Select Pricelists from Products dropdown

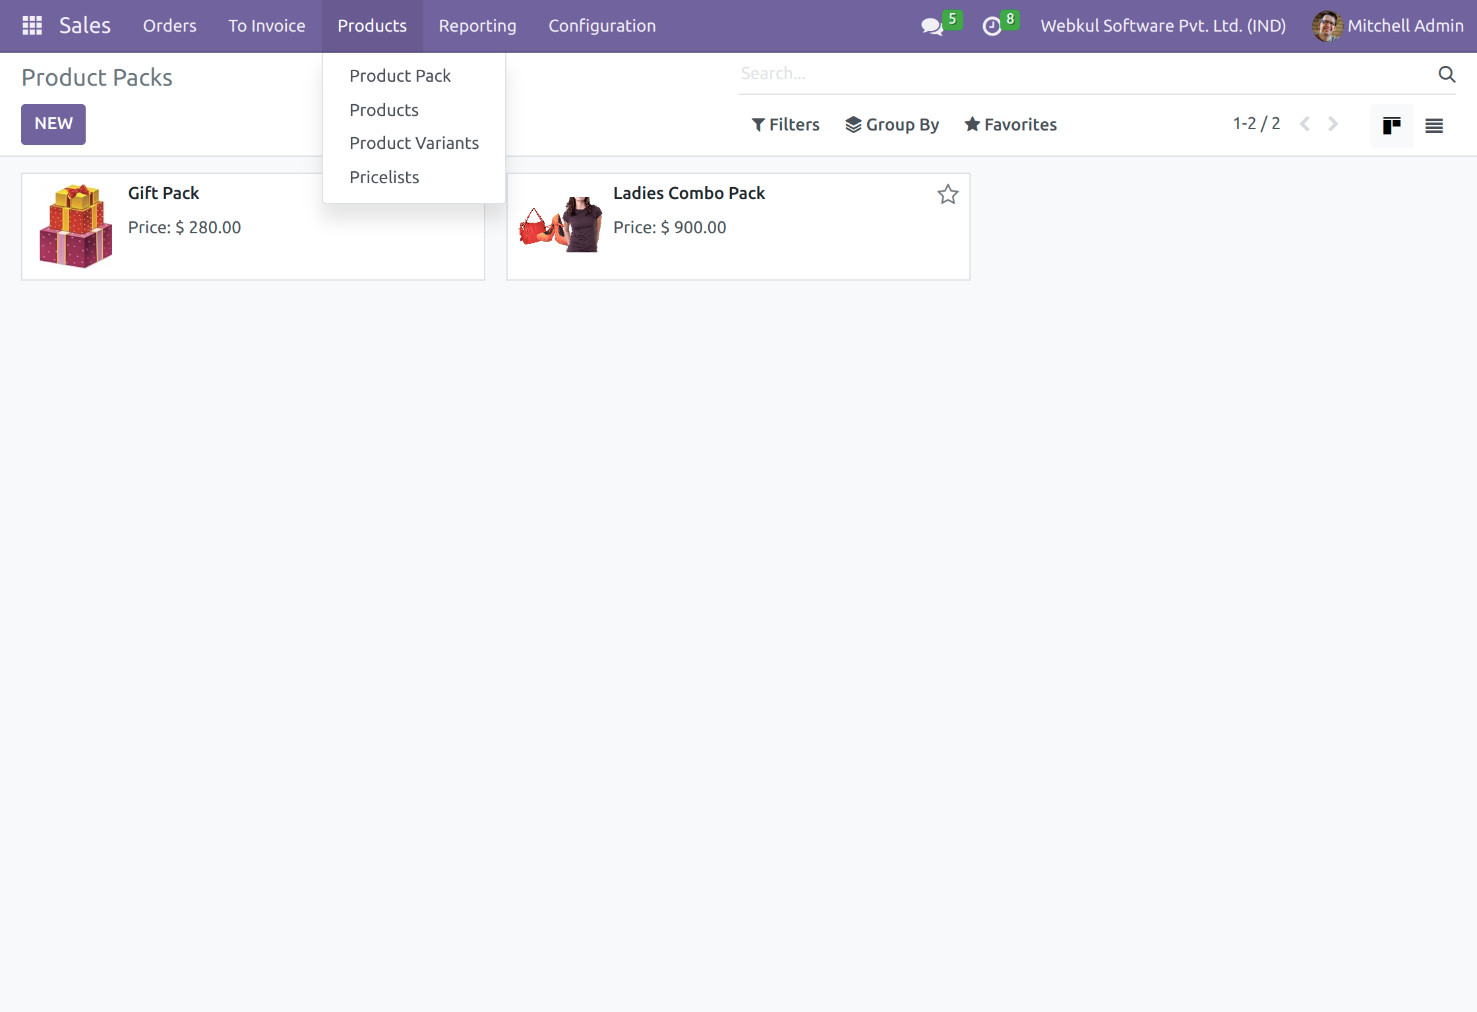click(384, 177)
